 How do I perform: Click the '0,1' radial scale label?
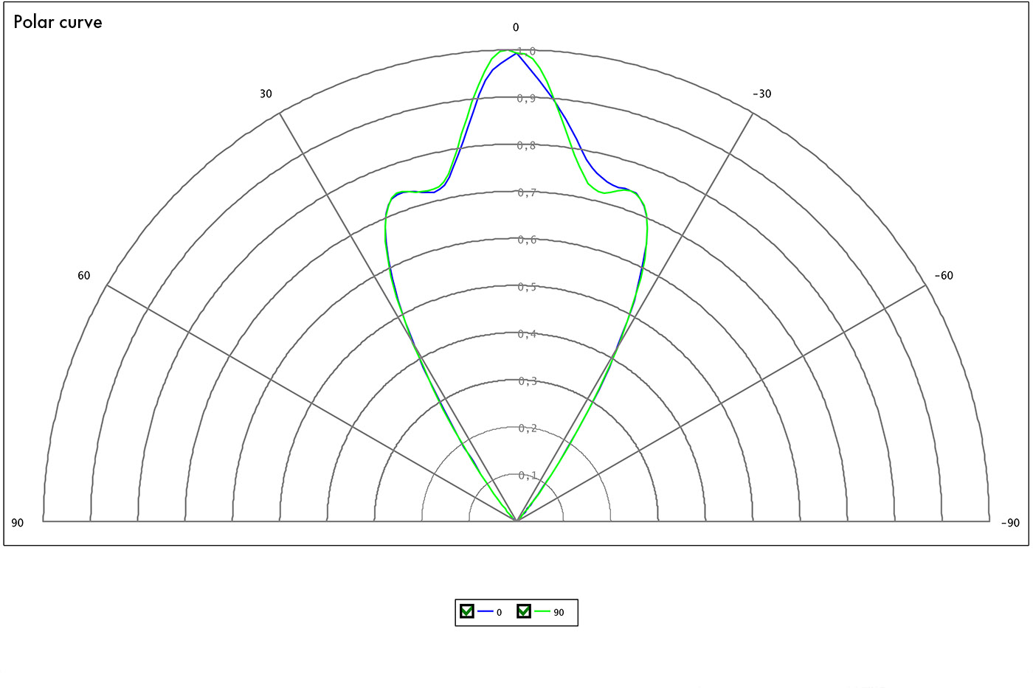coord(527,476)
